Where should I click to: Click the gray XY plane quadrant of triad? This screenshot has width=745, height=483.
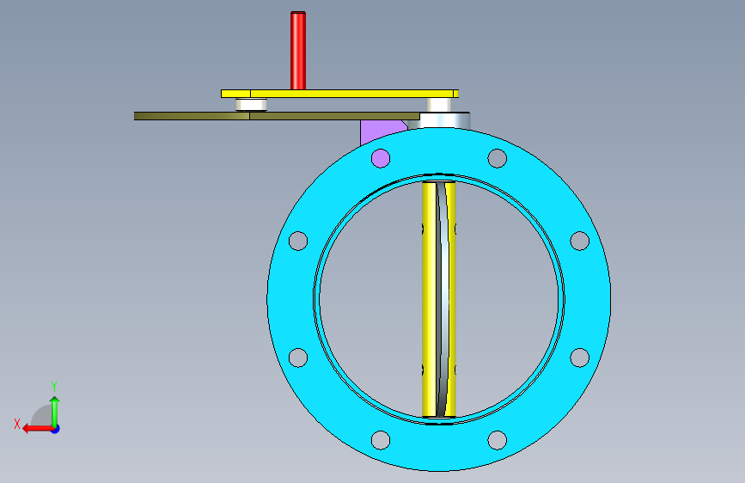tap(43, 416)
